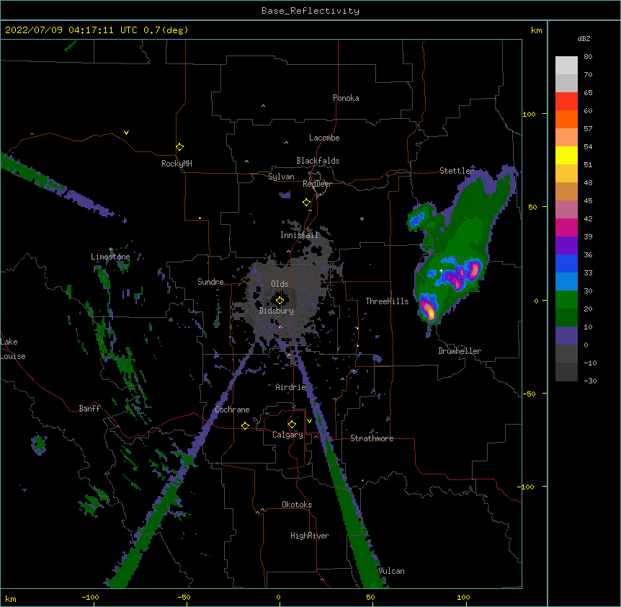This screenshot has height=607, width=621.
Task: Click the Stettler town label
Action: click(457, 171)
